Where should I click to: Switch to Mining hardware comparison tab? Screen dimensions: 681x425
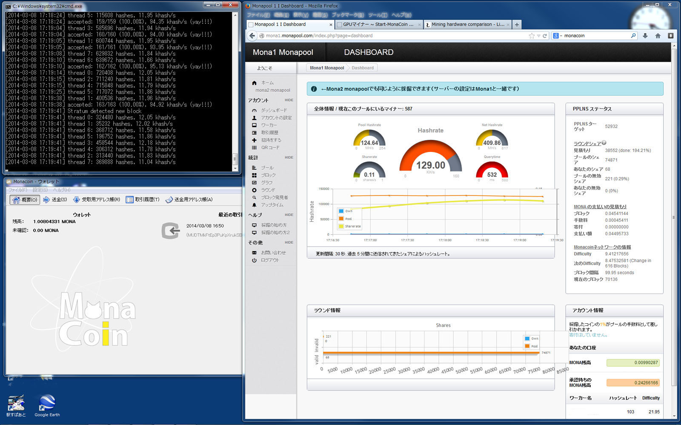(467, 25)
